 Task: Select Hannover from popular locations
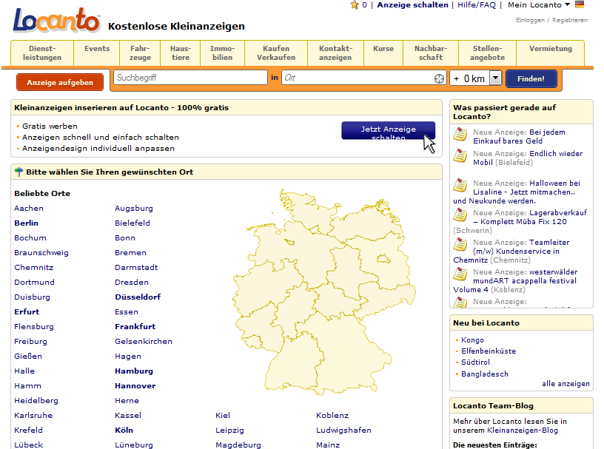coord(135,386)
